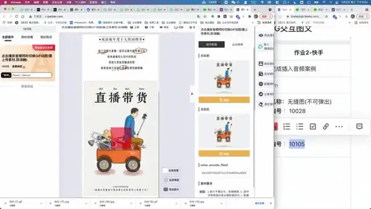Click the first orange upload button
The image size is (371, 209).
pyautogui.click(x=224, y=100)
